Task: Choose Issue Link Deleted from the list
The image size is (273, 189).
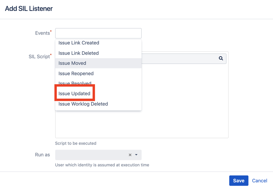Action: (78, 53)
